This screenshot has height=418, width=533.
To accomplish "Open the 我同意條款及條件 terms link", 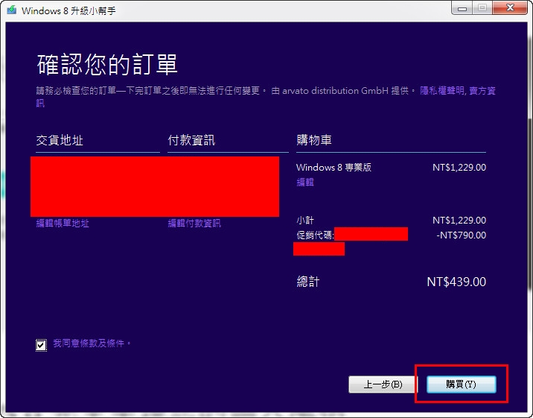I will click(x=92, y=343).
